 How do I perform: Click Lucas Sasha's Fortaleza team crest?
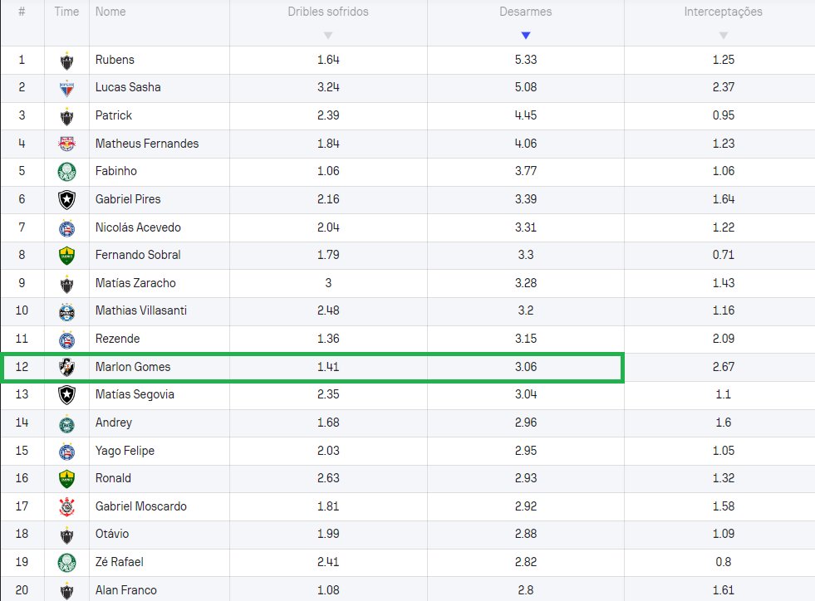click(x=66, y=88)
